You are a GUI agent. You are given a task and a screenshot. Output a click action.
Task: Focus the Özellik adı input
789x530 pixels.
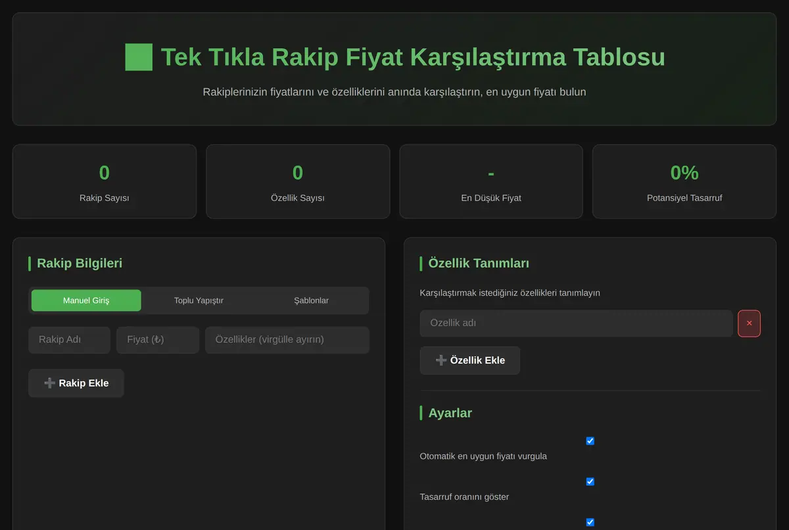pyautogui.click(x=576, y=324)
